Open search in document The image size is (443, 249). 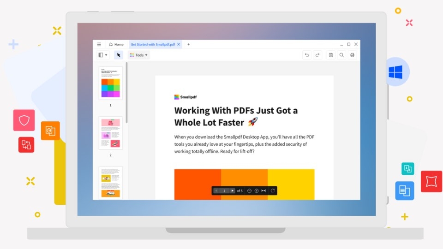tap(341, 55)
